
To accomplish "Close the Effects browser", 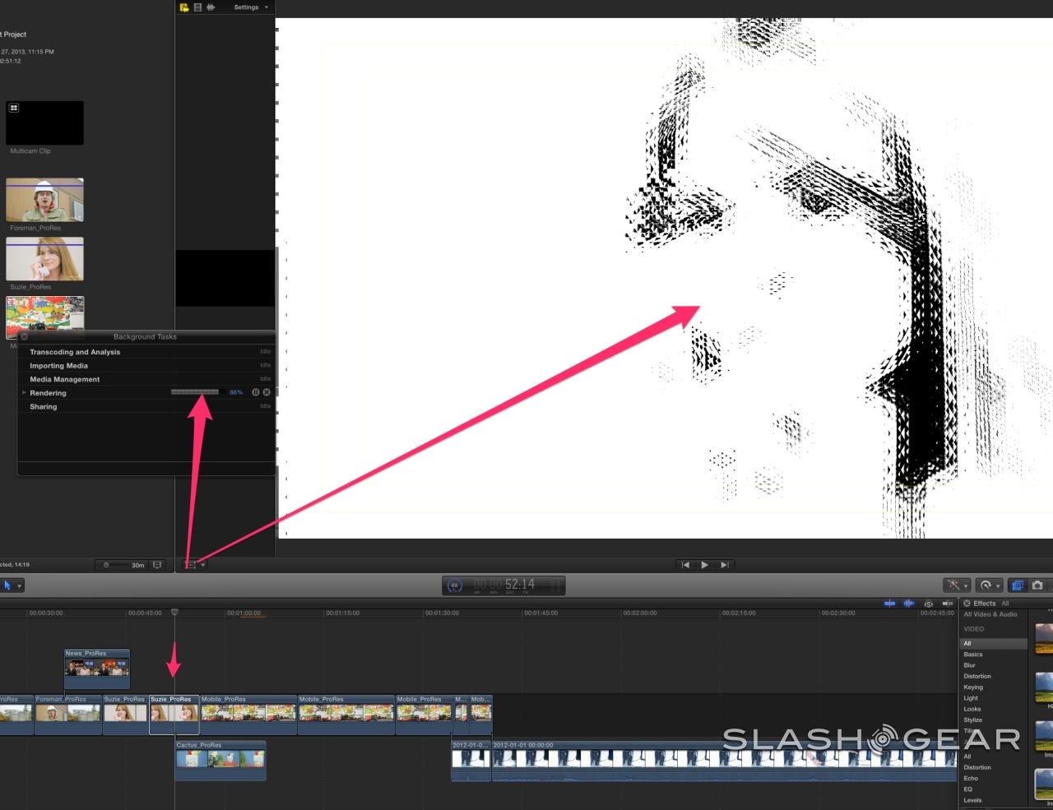I will [967, 604].
